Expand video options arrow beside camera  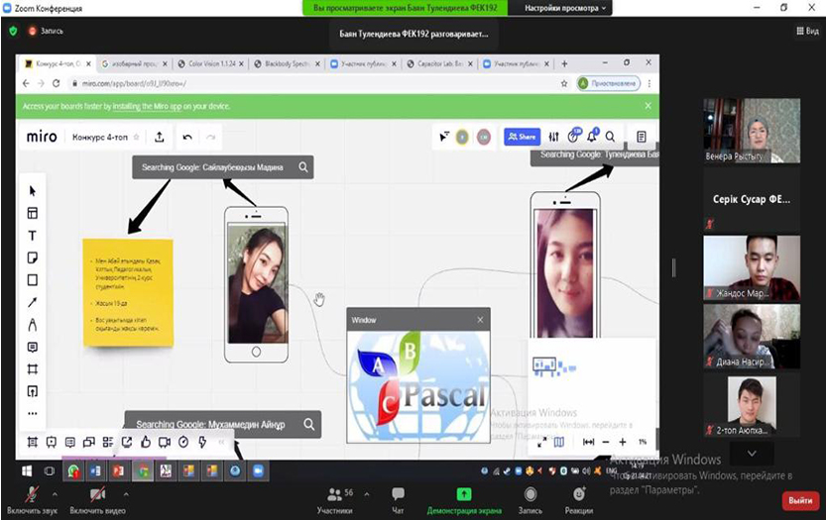click(126, 494)
